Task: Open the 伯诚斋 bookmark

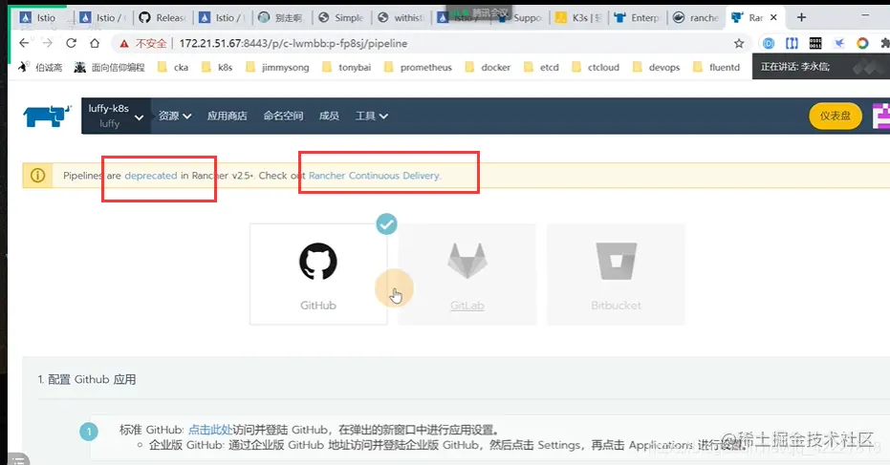Action: coord(40,67)
